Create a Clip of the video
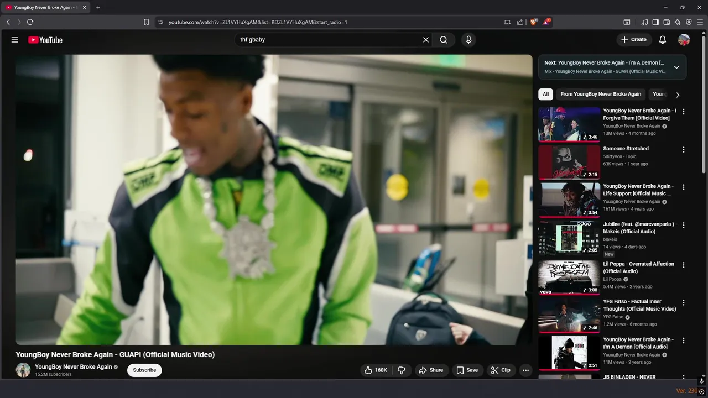This screenshot has width=708, height=398. click(x=501, y=370)
